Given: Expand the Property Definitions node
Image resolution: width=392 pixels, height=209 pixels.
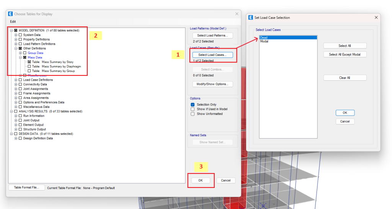Looking at the screenshot, I should click(16, 39).
